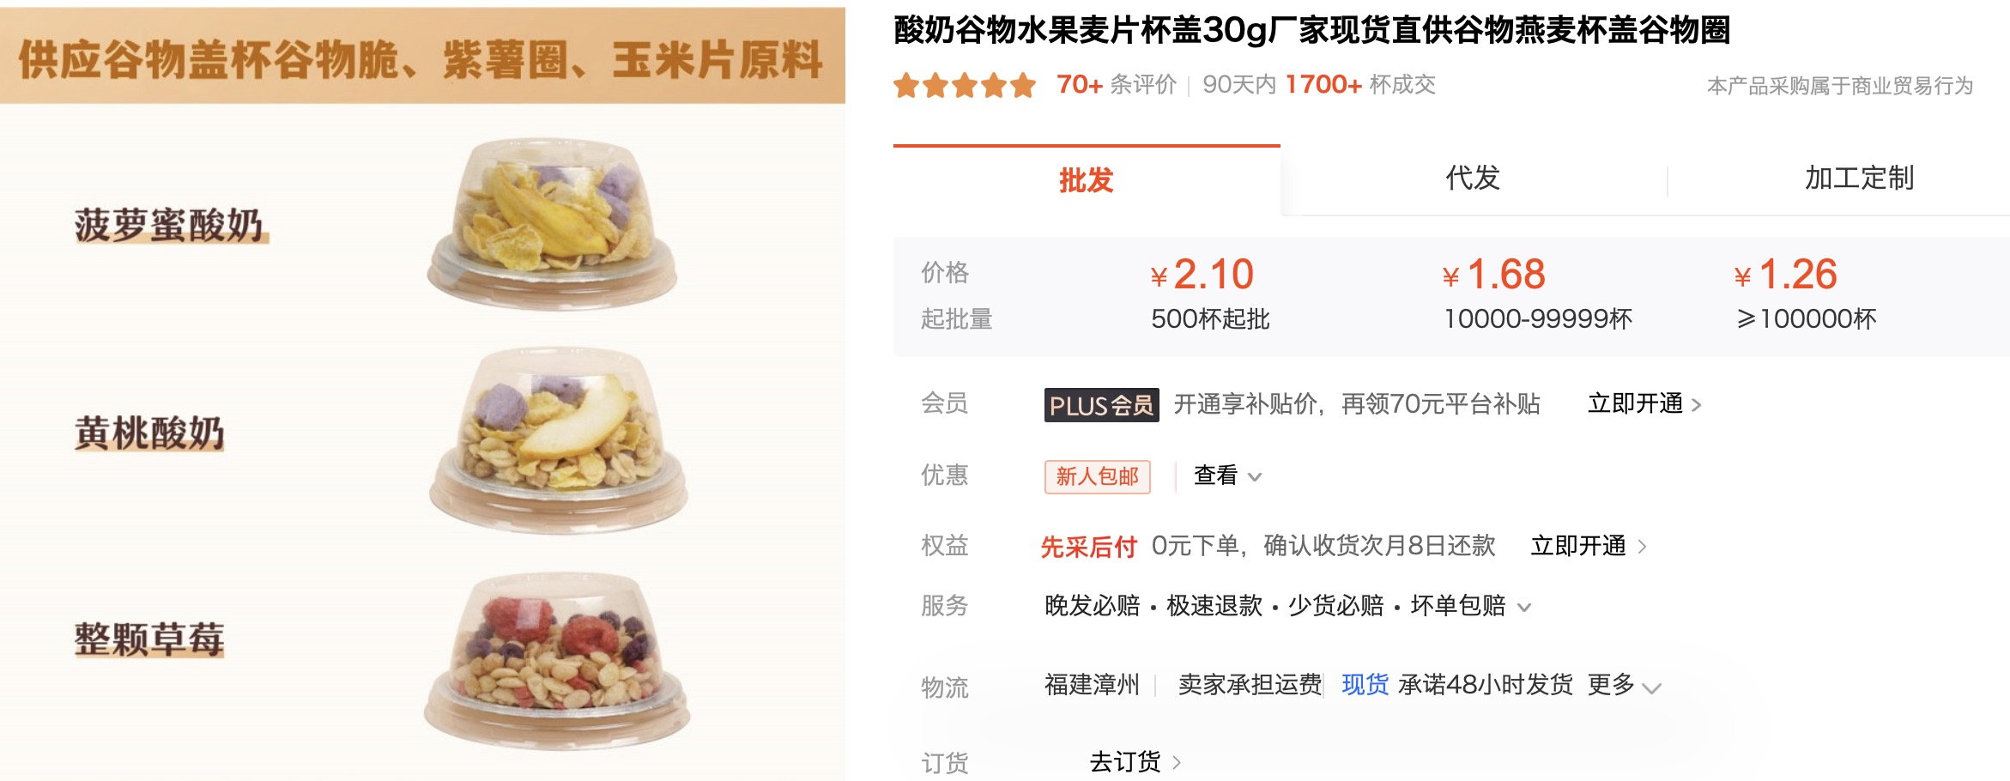Click the 菠萝蜜酸奶 cup lid image
The width and height of the screenshot is (2010, 781).
pyautogui.click(x=552, y=223)
